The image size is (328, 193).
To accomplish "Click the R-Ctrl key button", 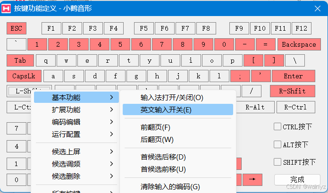I will pyautogui.click(x=295, y=107).
